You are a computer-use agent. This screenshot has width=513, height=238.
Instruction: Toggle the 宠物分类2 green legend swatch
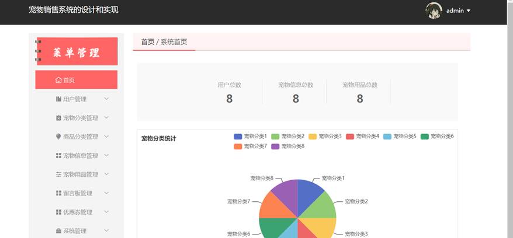tap(275, 136)
